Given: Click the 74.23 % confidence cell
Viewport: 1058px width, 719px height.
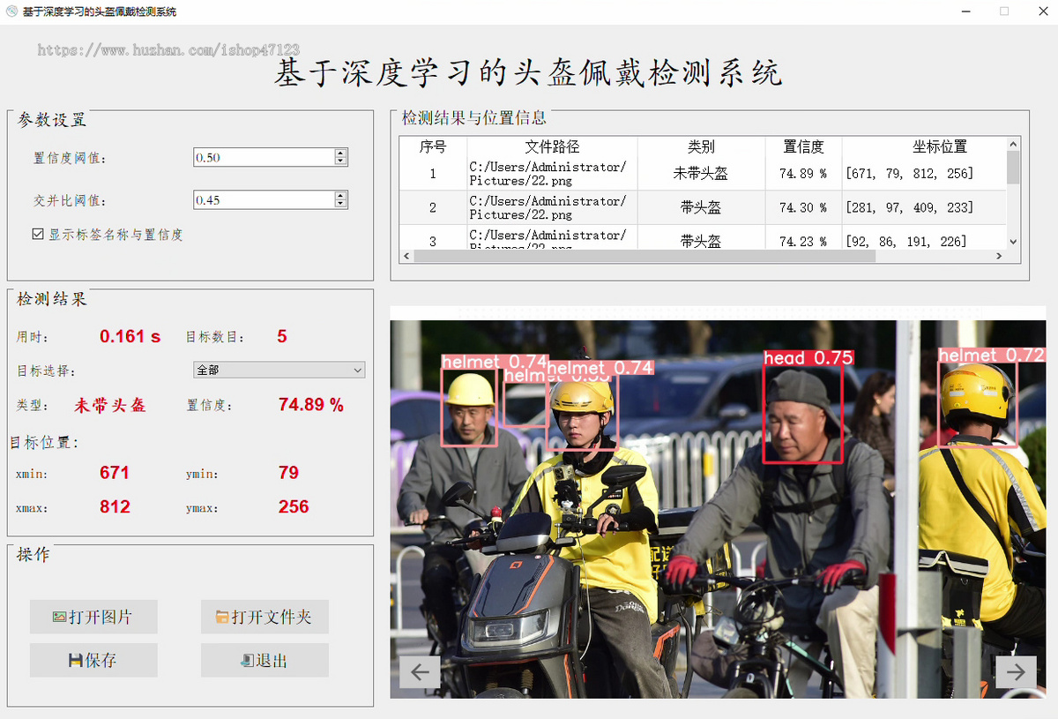Looking at the screenshot, I should [x=803, y=238].
